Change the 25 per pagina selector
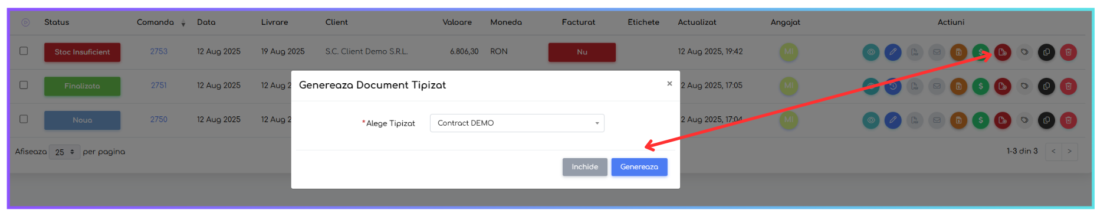Viewport: 1107px width, 213px height. pos(65,152)
